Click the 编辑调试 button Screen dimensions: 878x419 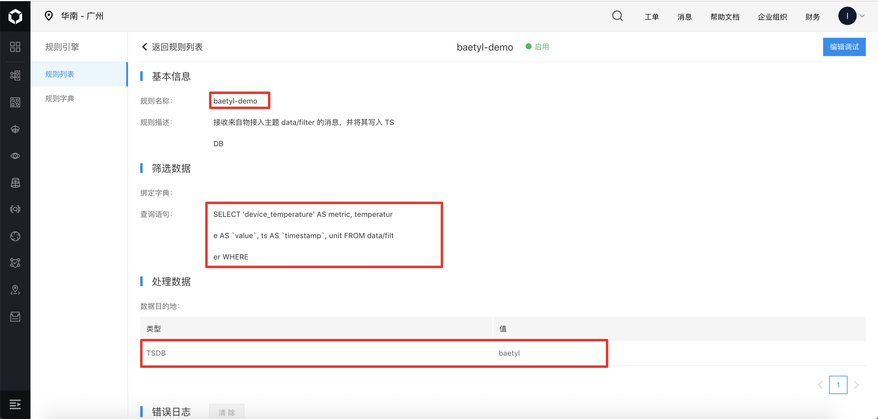(x=844, y=47)
